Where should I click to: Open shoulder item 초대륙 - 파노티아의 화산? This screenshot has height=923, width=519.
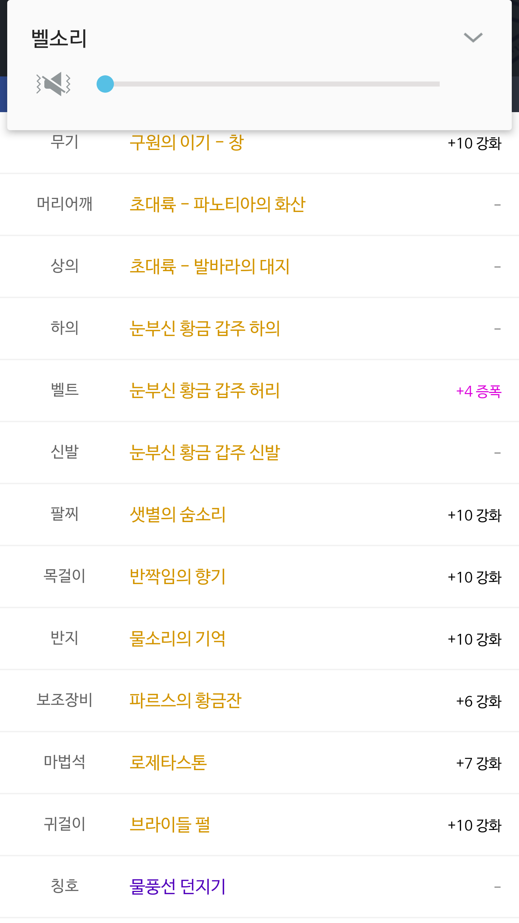coord(217,204)
